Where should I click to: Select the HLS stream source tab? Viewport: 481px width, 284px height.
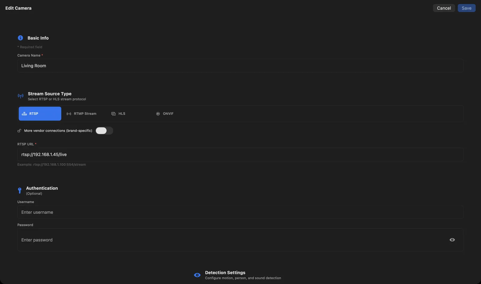click(129, 114)
